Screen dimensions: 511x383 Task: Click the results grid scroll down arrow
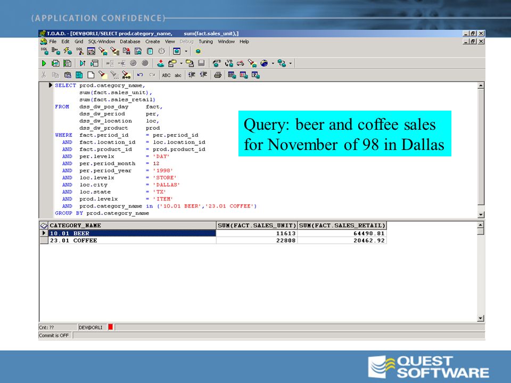tap(480, 318)
